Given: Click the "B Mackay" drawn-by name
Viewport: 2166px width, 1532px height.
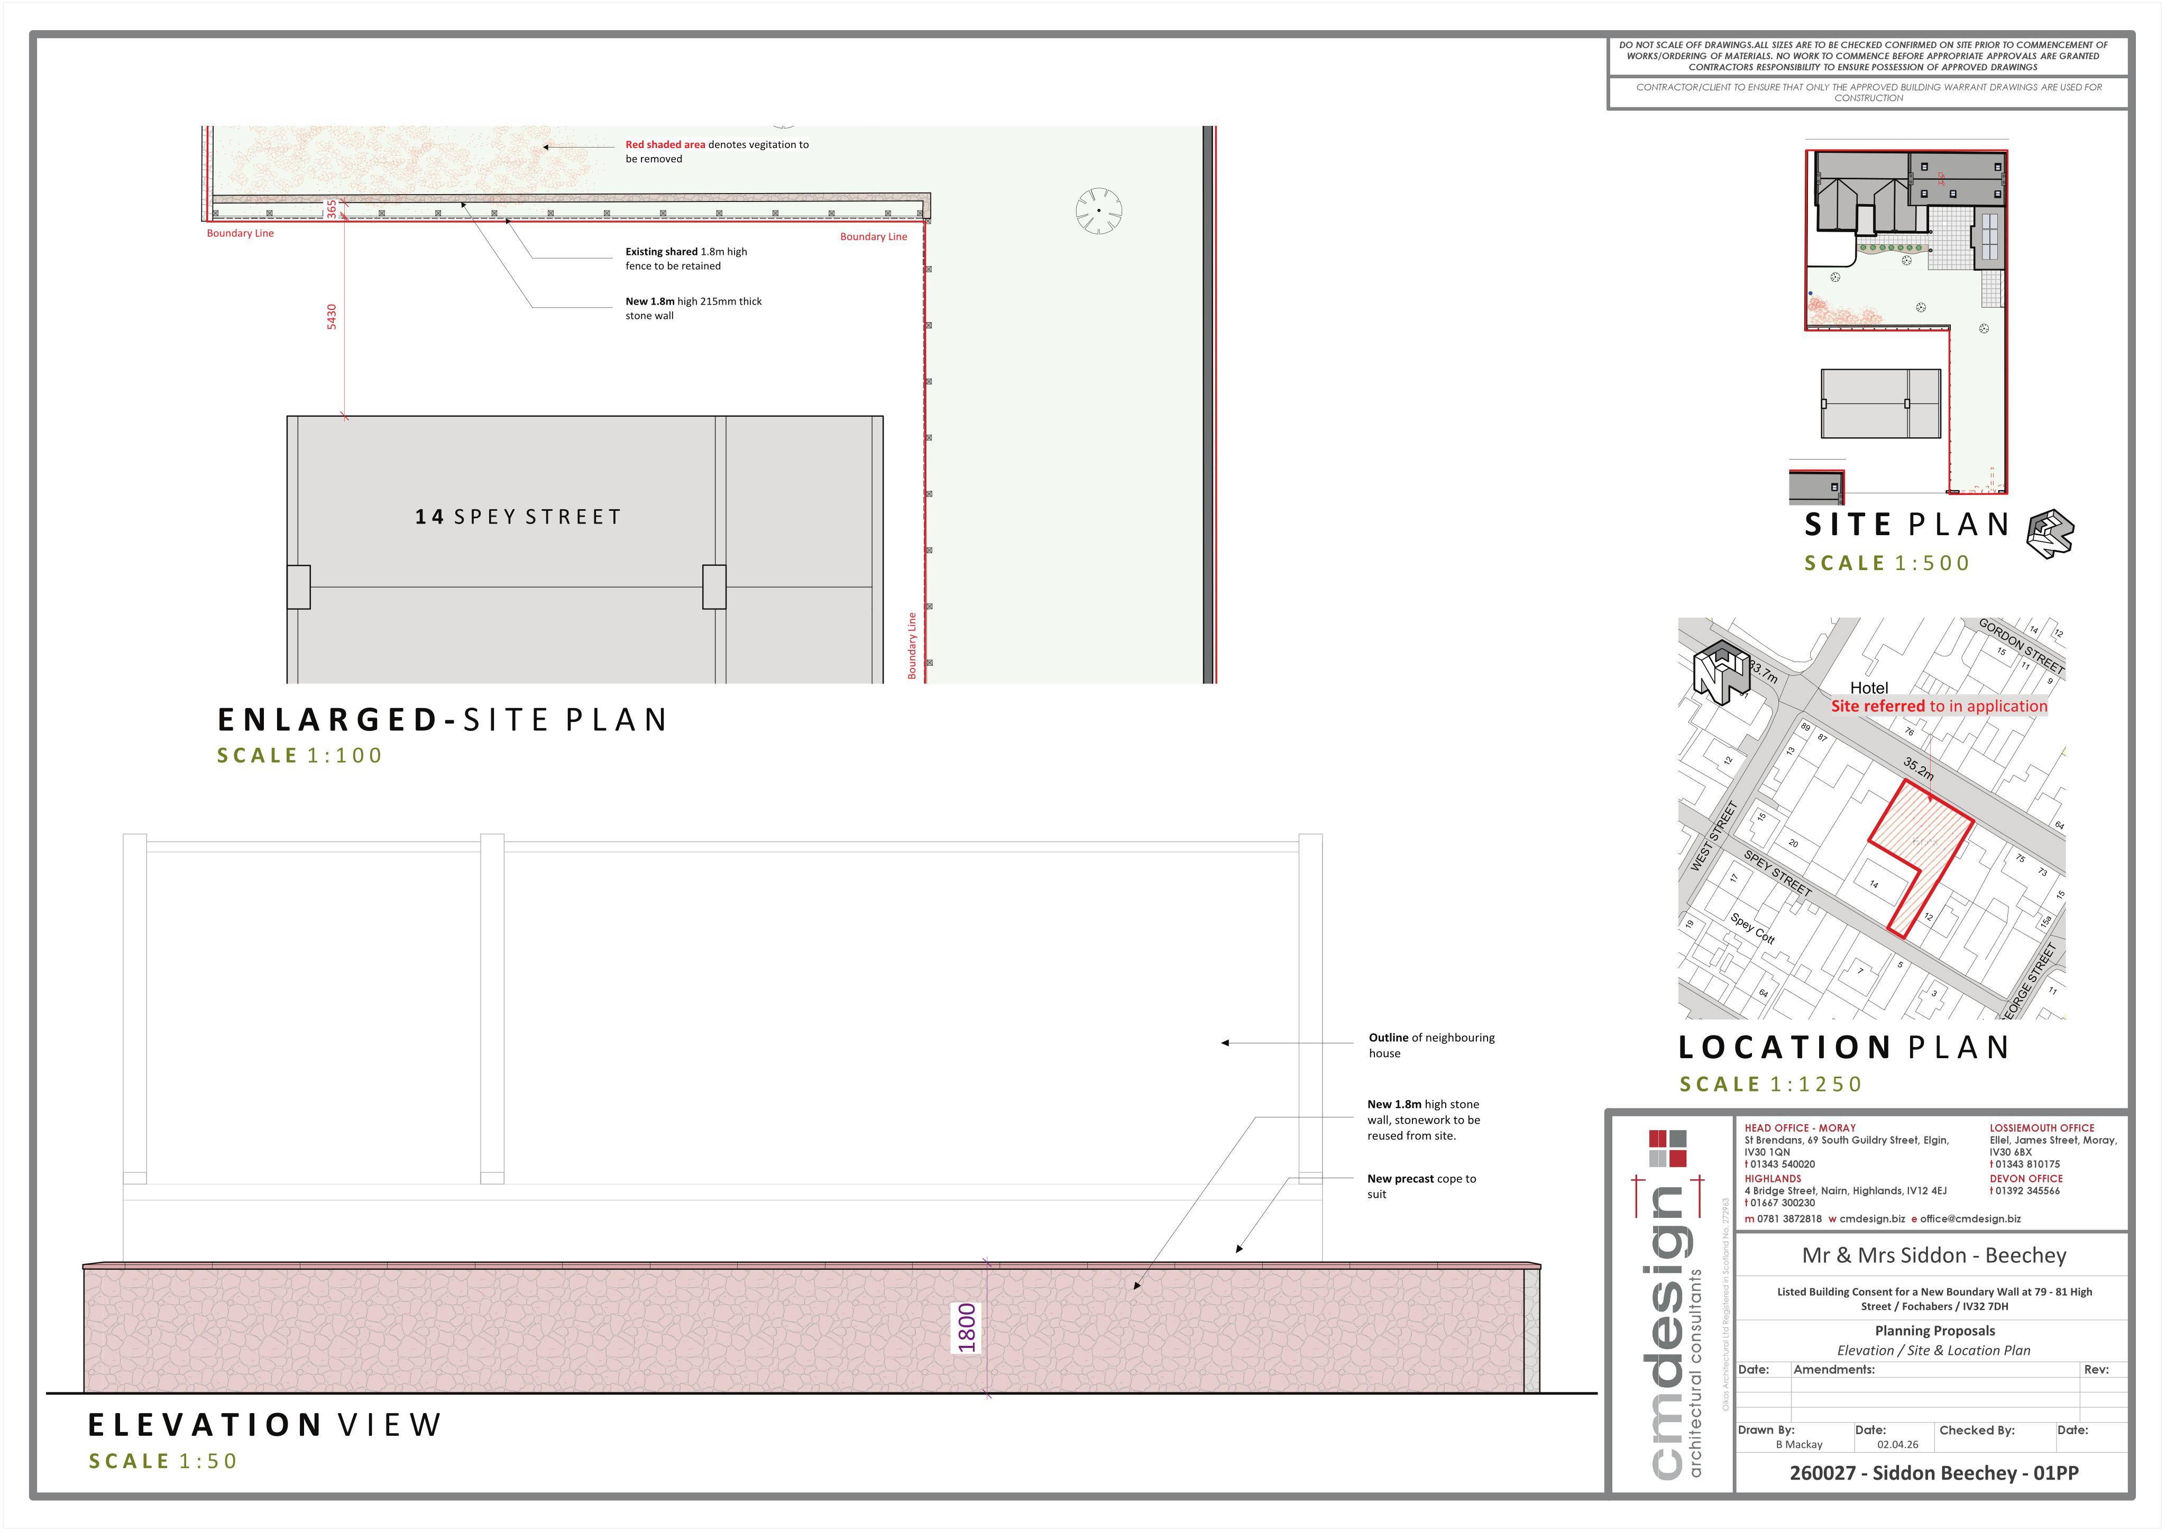Looking at the screenshot, I should 1799,1445.
